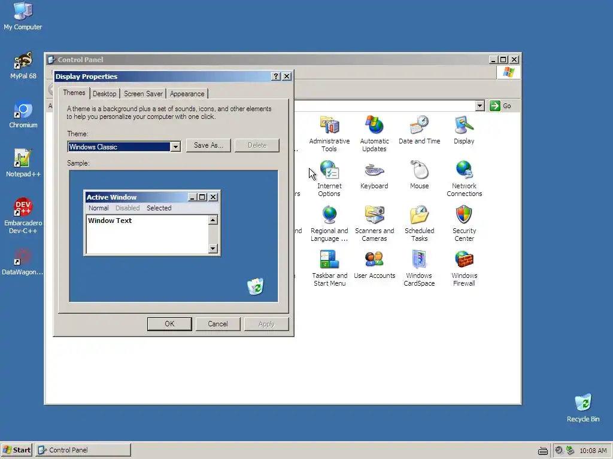Screen dimensions: 613x459
Task: Open Keyboard settings icon
Action: [x=374, y=175]
